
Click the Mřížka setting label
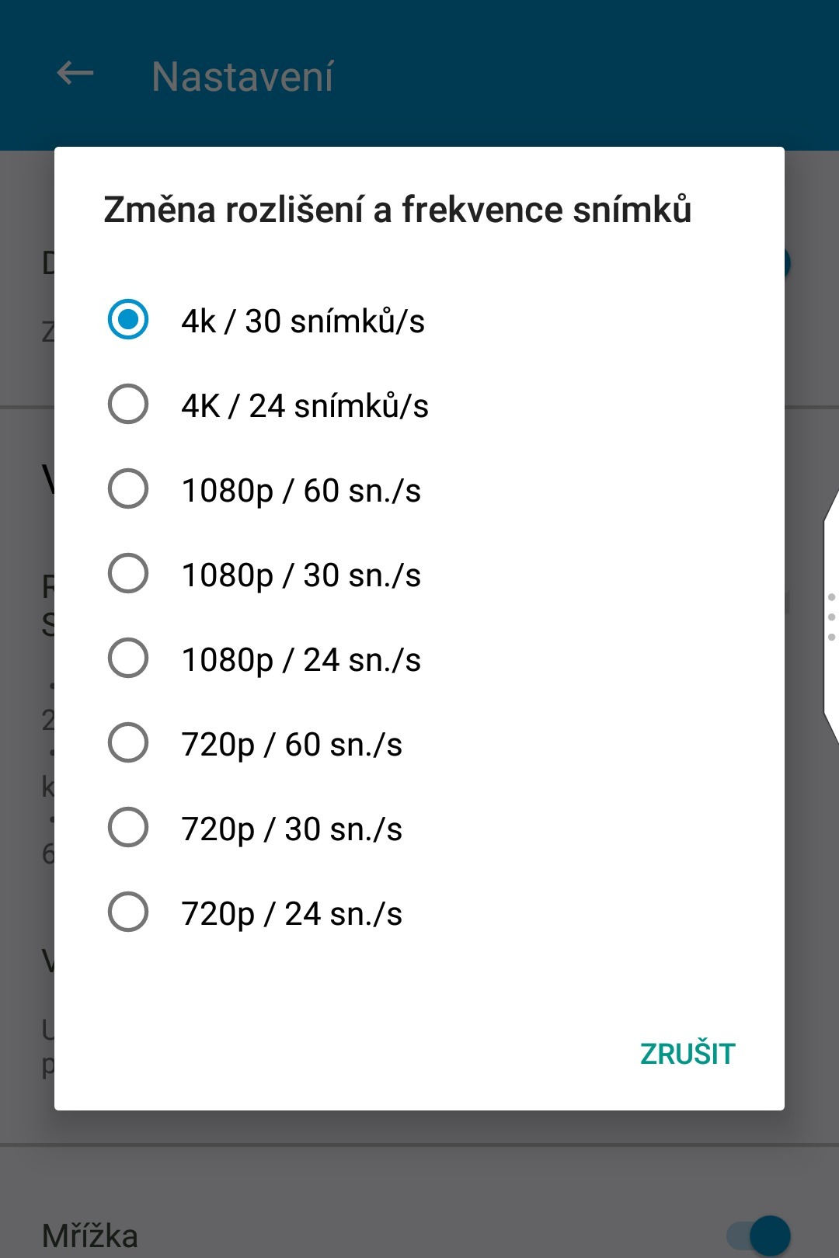pyautogui.click(x=90, y=1235)
